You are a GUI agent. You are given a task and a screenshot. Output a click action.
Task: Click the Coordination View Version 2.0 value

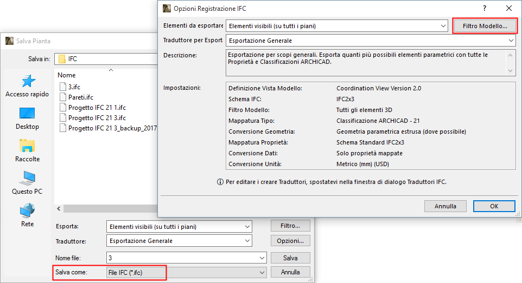click(x=379, y=88)
